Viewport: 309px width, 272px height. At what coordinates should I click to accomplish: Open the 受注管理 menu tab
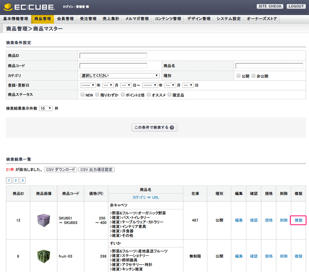click(88, 19)
